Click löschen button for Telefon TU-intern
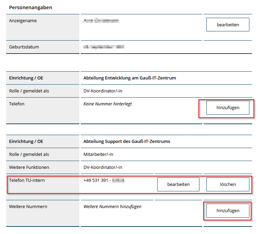The height and width of the screenshot is (234, 260). click(227, 185)
